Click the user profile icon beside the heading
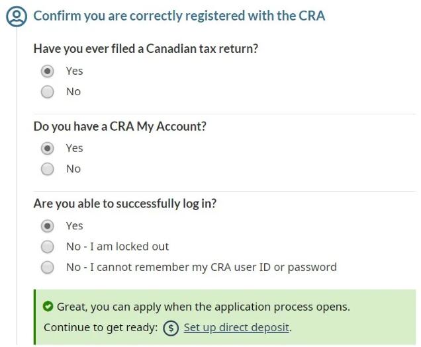Image resolution: width=421 pixels, height=347 pixels. point(16,16)
